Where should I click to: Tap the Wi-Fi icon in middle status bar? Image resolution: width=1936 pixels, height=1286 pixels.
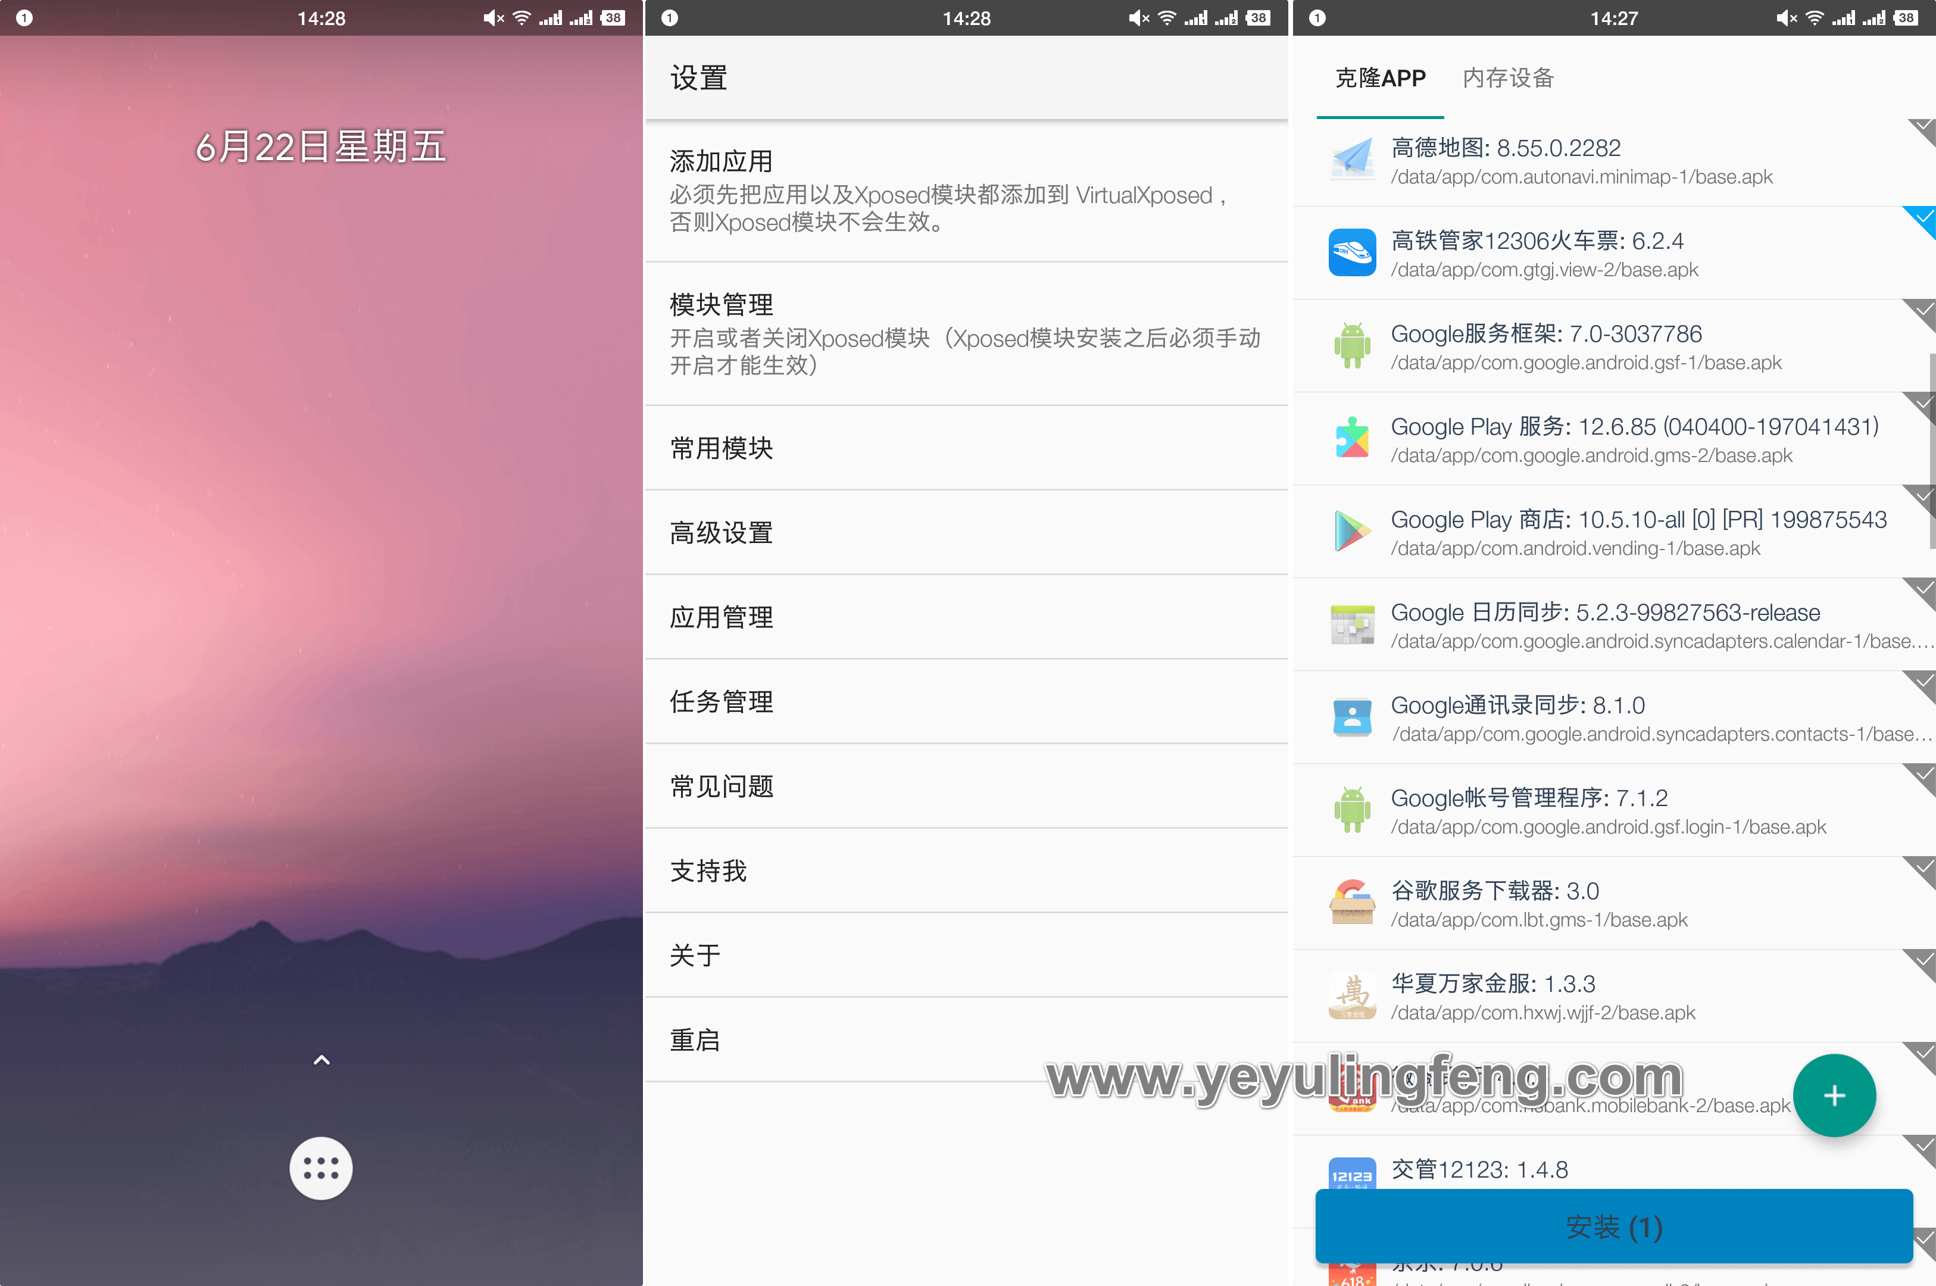tap(1167, 18)
